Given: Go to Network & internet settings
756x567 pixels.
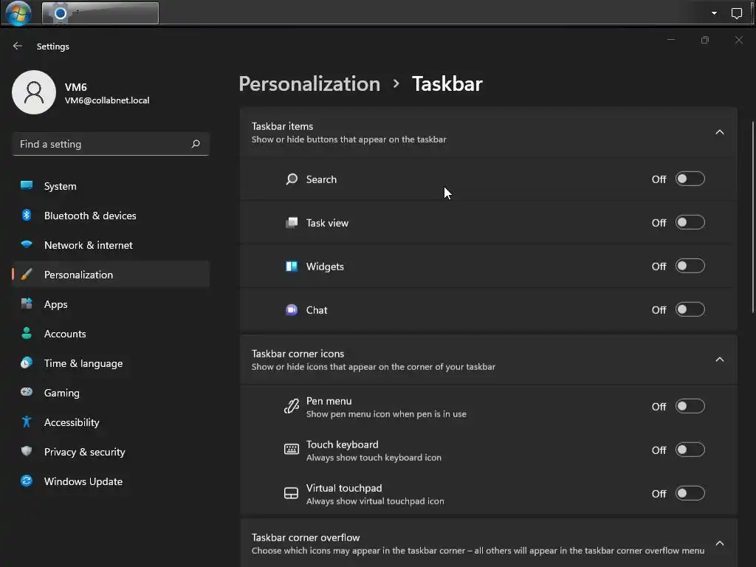Looking at the screenshot, I should 88,245.
